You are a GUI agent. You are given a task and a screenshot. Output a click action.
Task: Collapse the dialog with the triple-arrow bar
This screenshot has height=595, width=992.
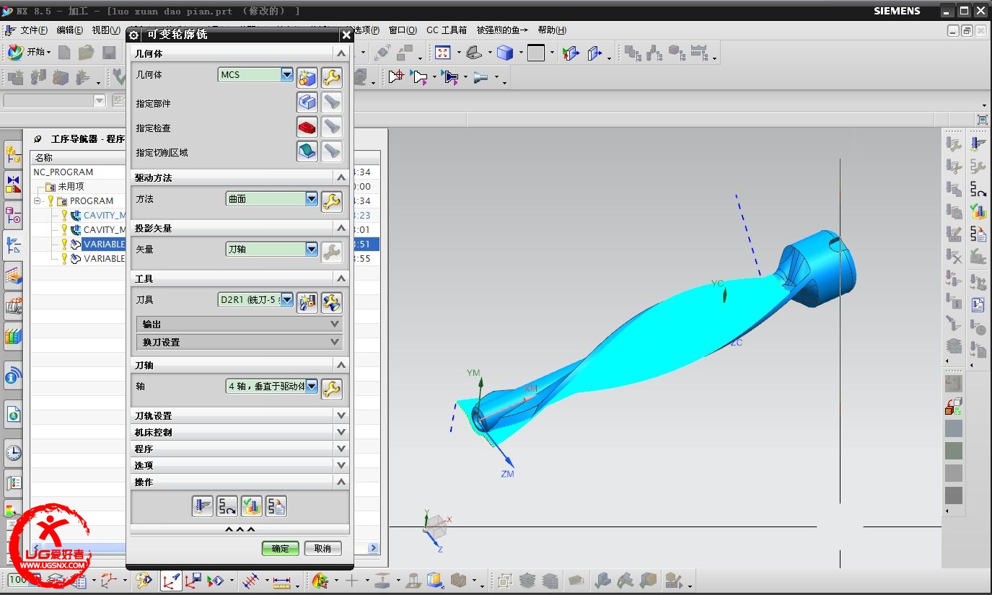click(x=240, y=529)
